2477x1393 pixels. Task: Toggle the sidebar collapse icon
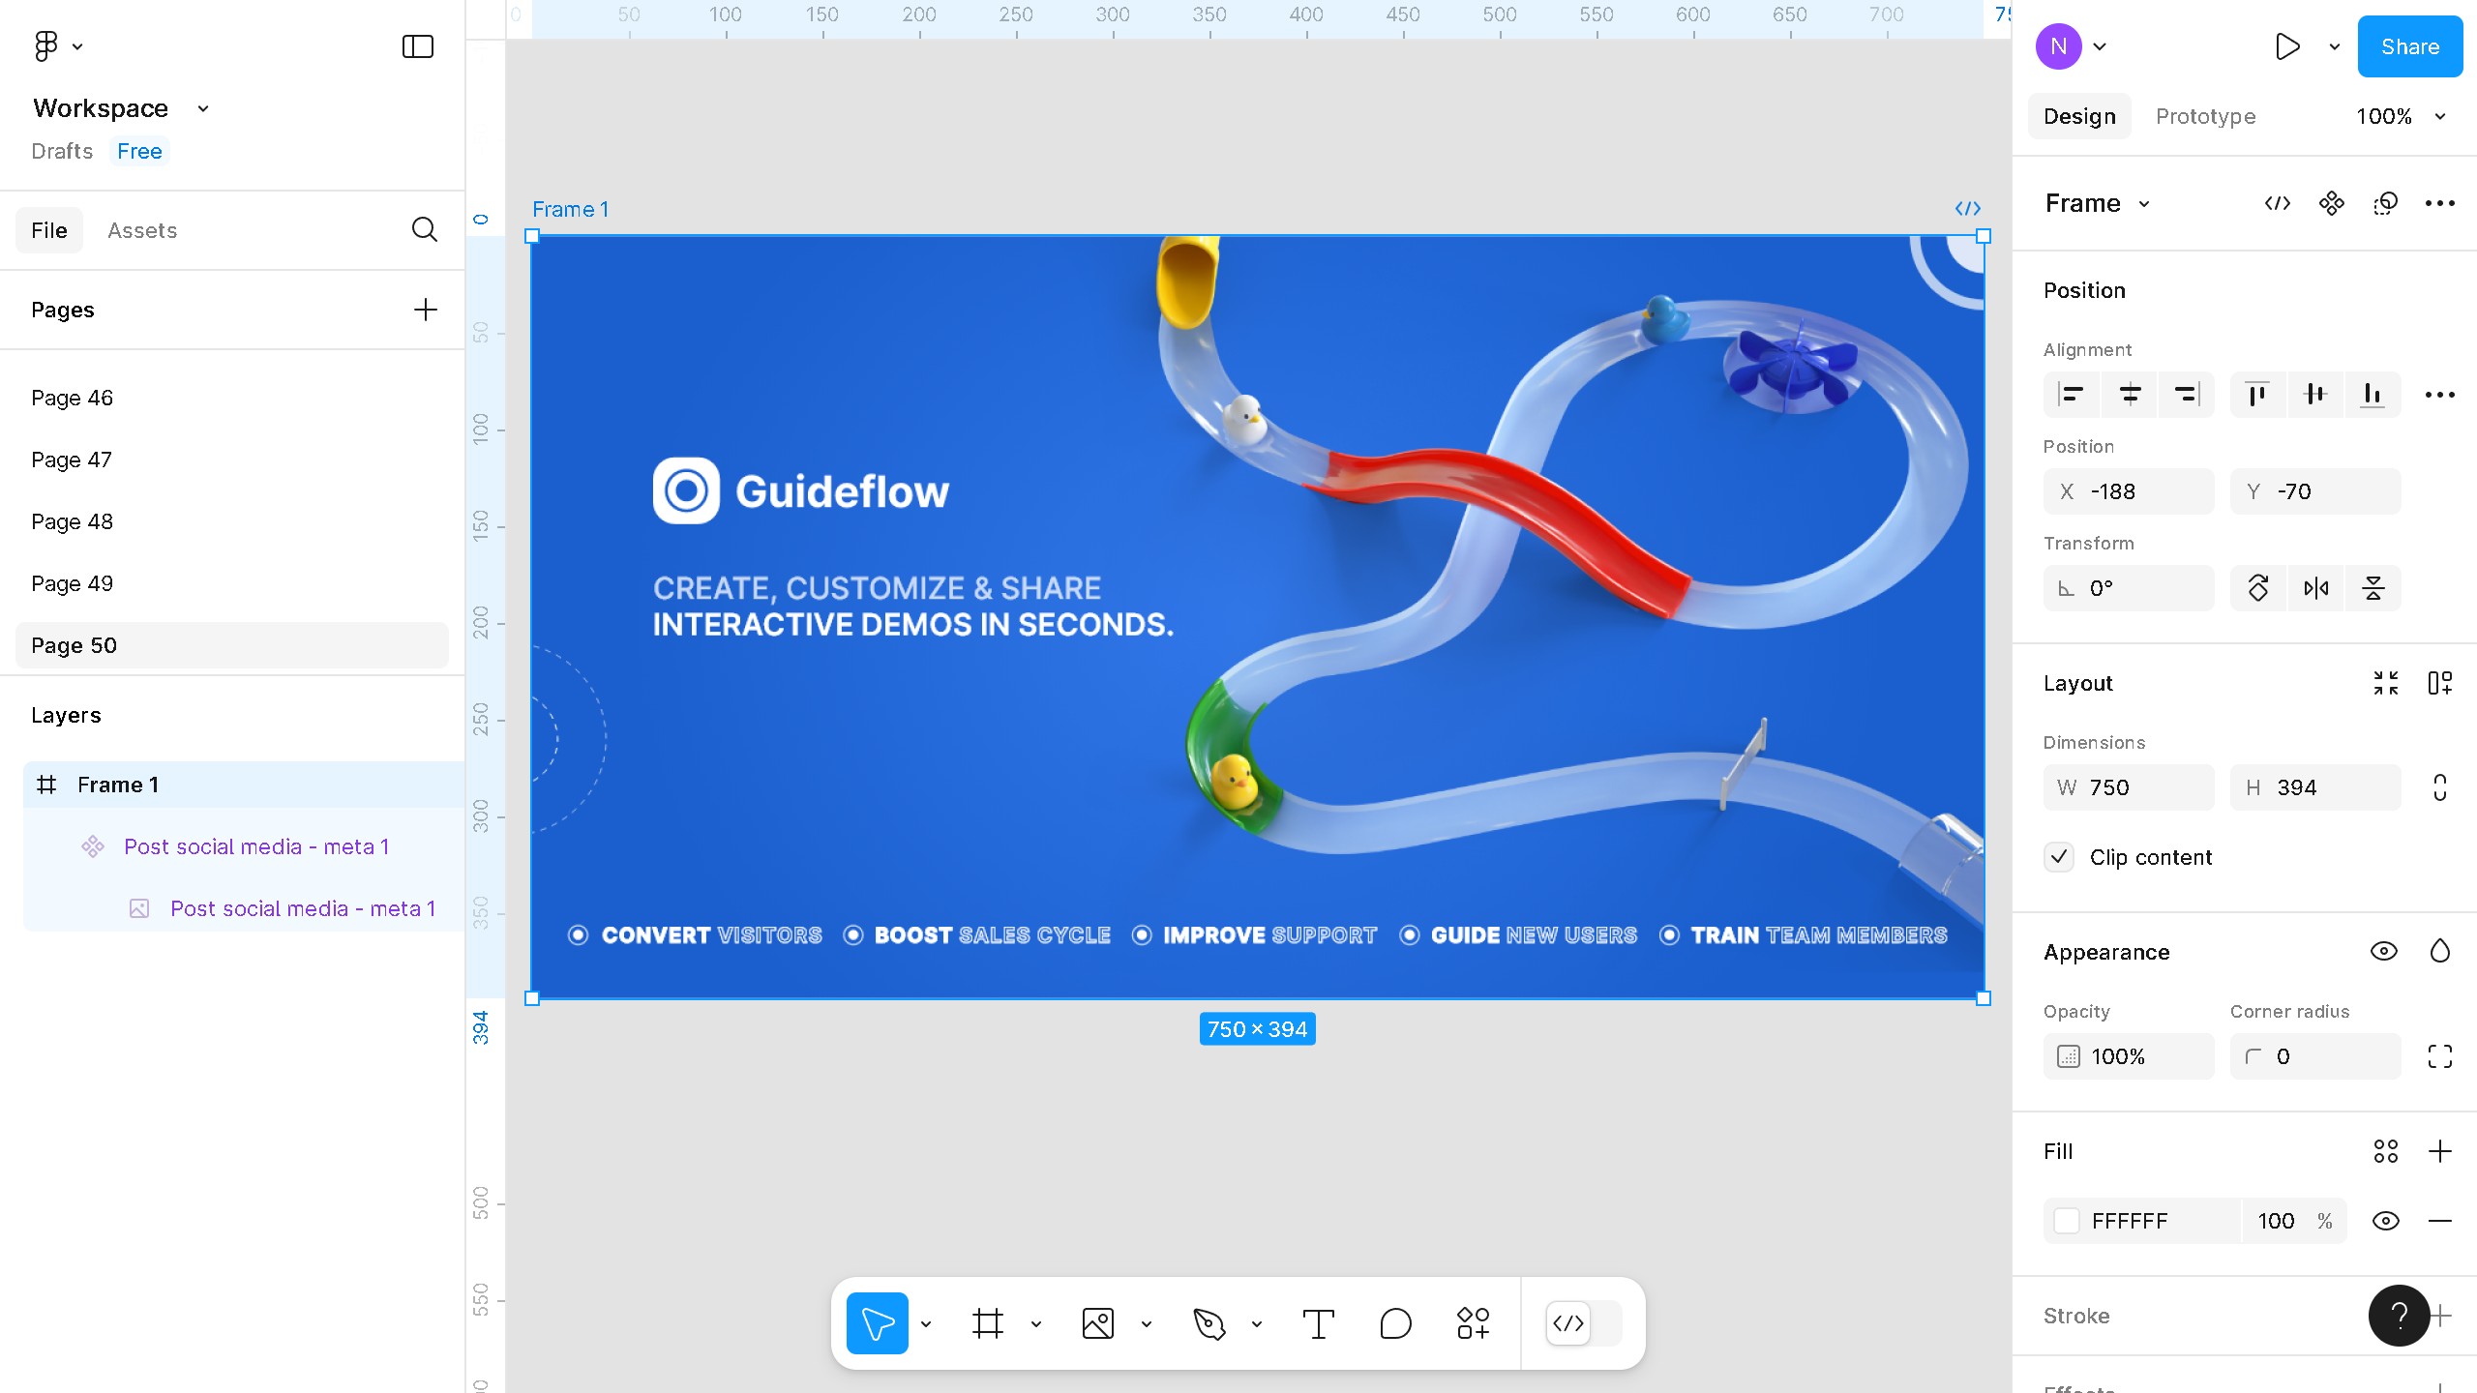pyautogui.click(x=417, y=46)
